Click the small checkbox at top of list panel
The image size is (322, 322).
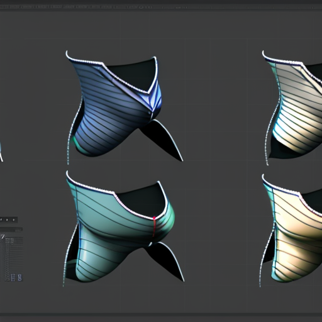coord(12,241)
